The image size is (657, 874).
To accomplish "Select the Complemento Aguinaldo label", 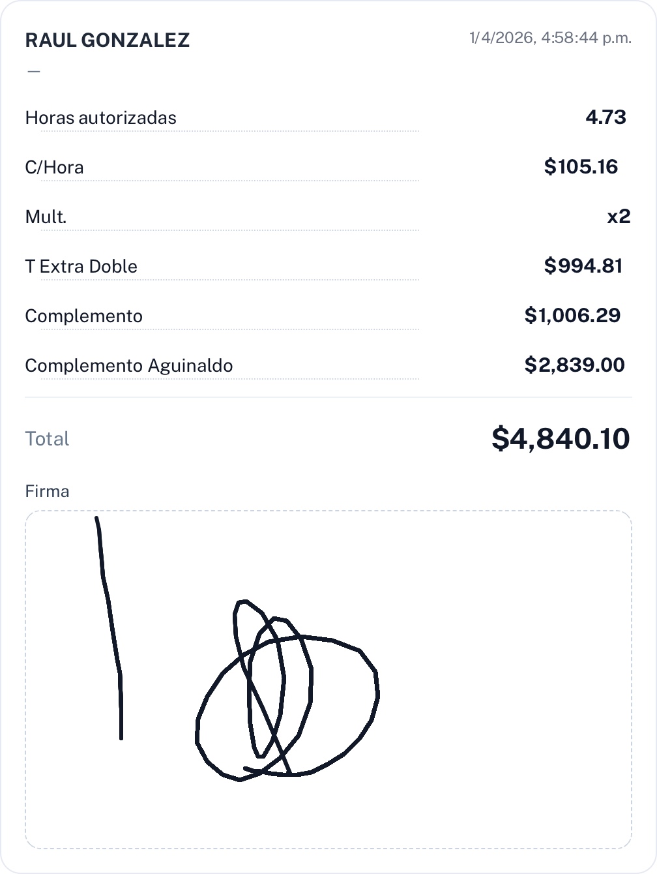I will click(128, 366).
